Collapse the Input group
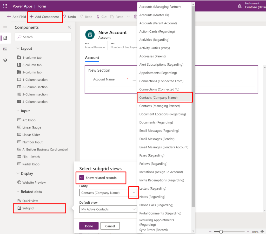 click(18, 111)
